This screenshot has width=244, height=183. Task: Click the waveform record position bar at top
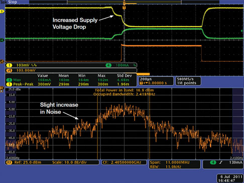[124, 2]
